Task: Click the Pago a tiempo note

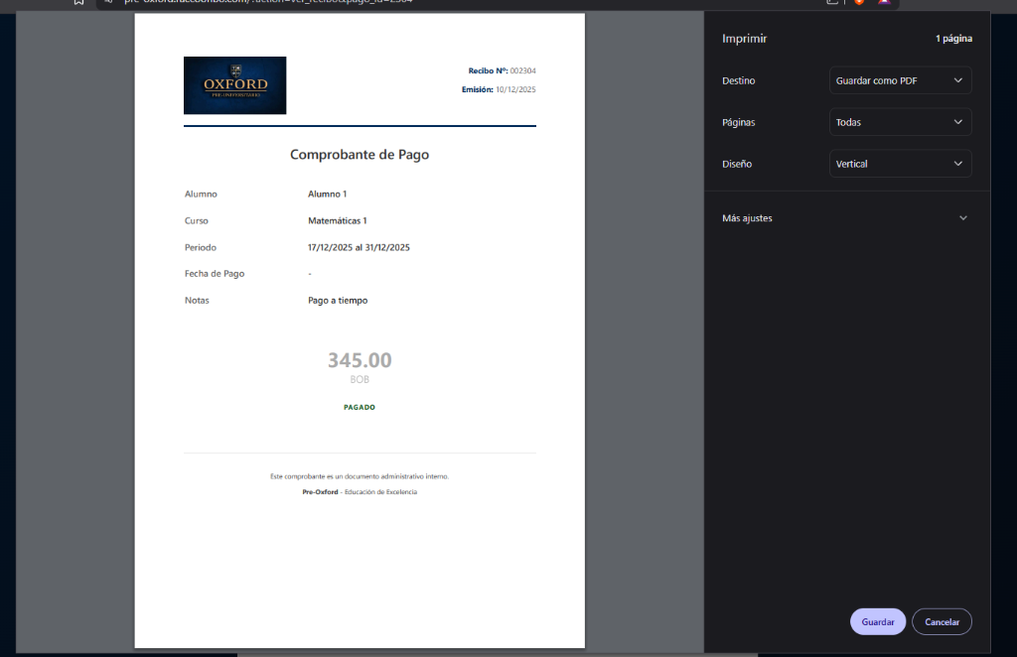Action: coord(338,300)
